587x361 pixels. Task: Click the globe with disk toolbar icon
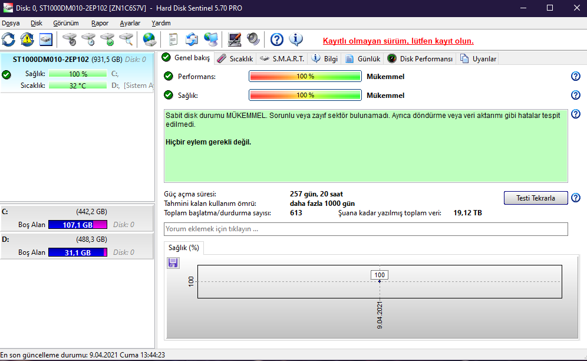pos(149,40)
